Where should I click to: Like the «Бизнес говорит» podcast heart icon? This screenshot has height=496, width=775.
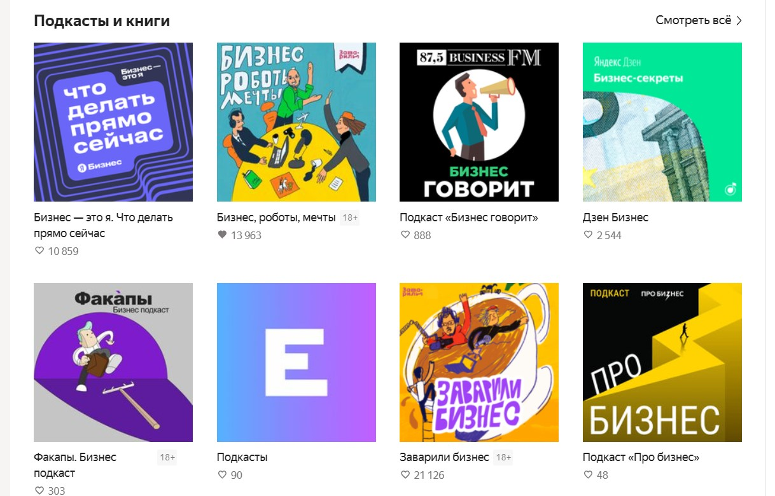pos(405,235)
